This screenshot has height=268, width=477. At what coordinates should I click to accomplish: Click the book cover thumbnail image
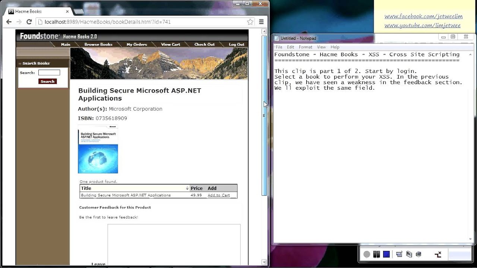click(98, 149)
